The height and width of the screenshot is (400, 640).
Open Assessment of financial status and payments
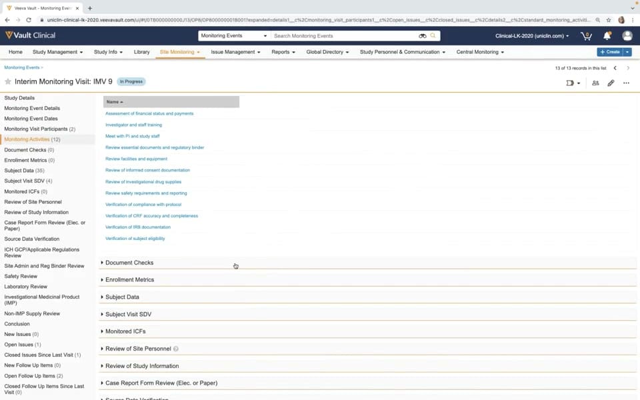coord(149,113)
